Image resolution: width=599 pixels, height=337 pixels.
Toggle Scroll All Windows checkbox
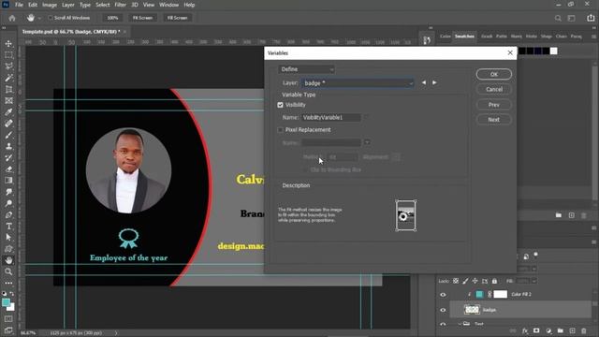coord(51,18)
